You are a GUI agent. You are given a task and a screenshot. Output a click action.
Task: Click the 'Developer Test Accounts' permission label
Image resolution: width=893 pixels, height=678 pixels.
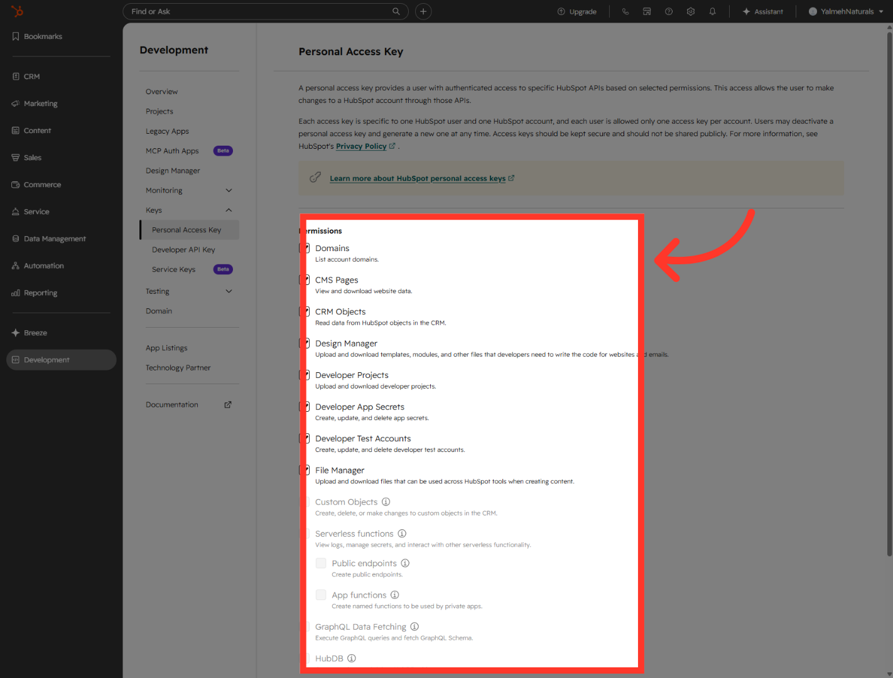[x=363, y=439]
